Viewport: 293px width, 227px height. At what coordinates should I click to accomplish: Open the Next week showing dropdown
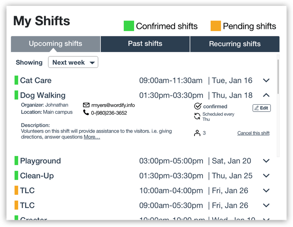(x=73, y=62)
